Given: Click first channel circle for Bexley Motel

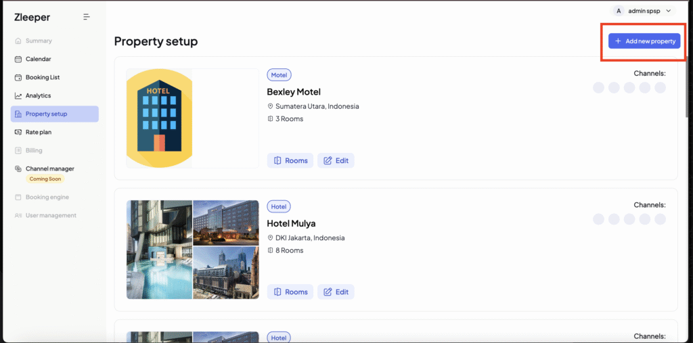Looking at the screenshot, I should (x=598, y=87).
